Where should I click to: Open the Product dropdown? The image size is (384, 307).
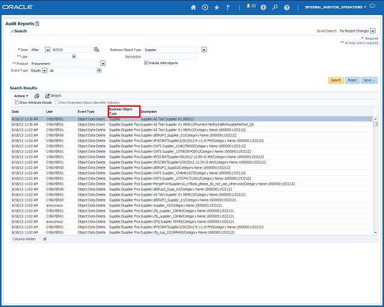(x=103, y=64)
